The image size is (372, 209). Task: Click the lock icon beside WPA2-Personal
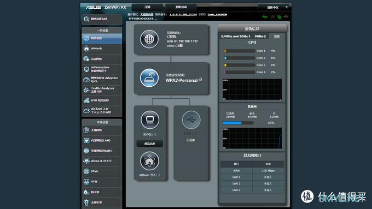pos(201,79)
